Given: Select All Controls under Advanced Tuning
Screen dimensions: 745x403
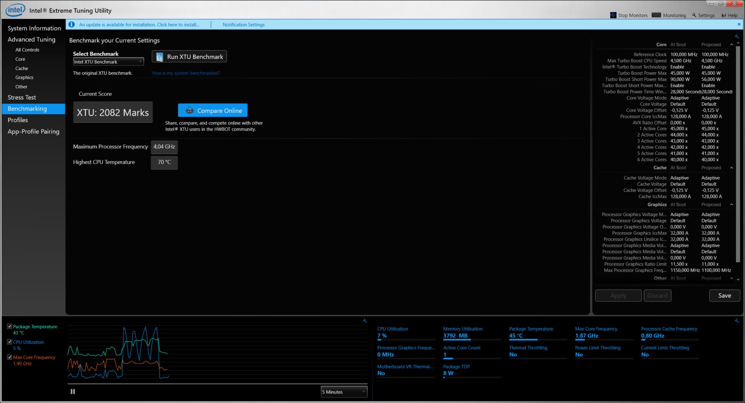Looking at the screenshot, I should 27,50.
